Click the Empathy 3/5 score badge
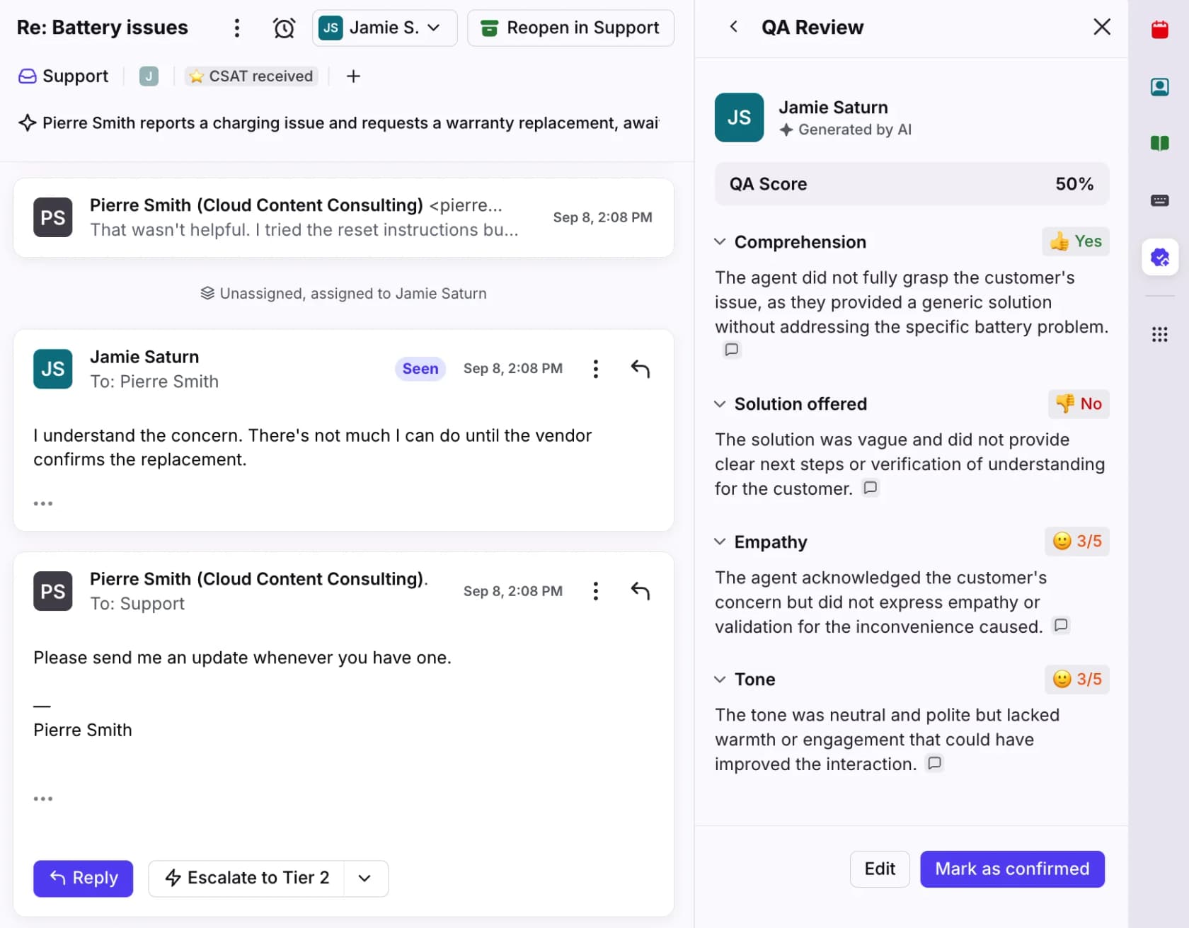This screenshot has width=1189, height=928. click(1077, 542)
